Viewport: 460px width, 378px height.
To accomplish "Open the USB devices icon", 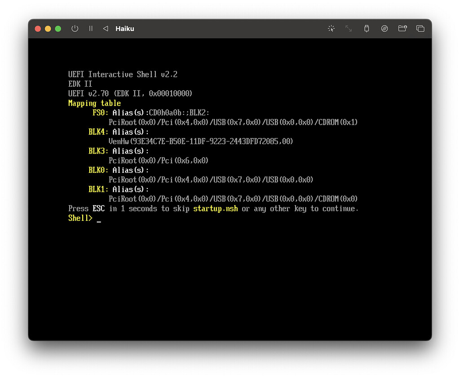I will pyautogui.click(x=367, y=28).
